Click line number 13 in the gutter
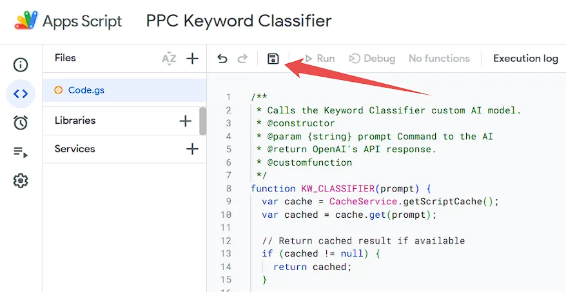 pos(226,254)
